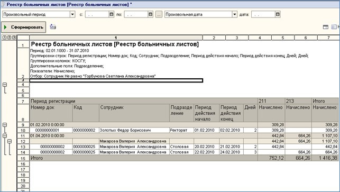Screen dimensions: 340x192
Task: Click the Сформировать button
Action: [24, 27]
